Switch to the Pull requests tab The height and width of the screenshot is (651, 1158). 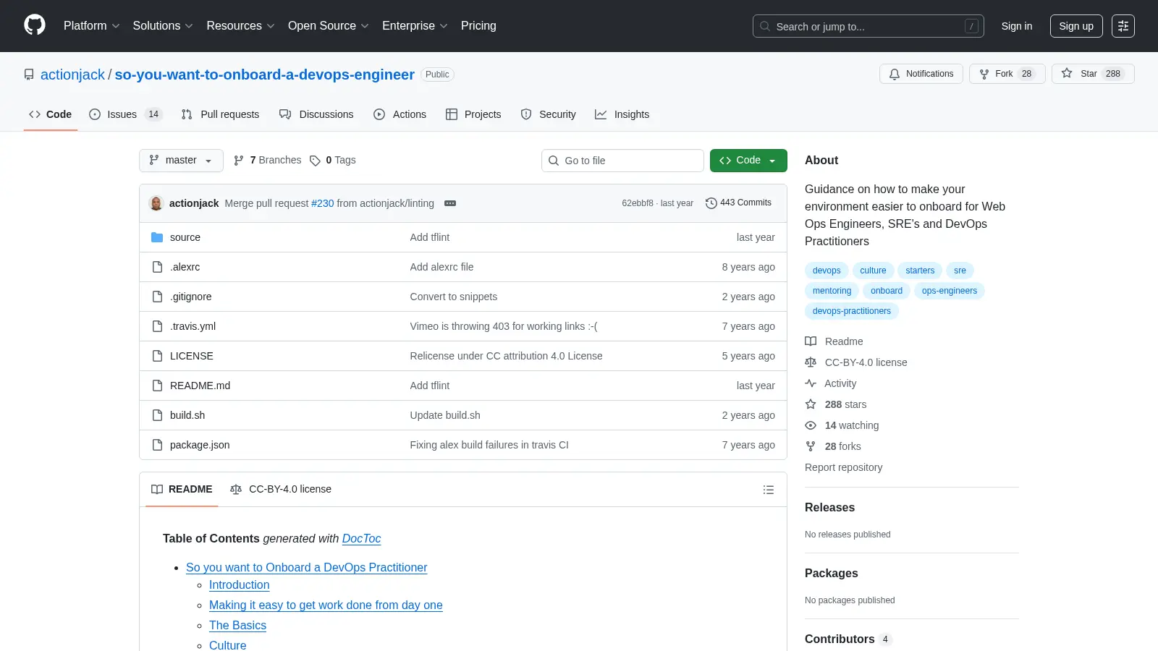[x=220, y=114]
